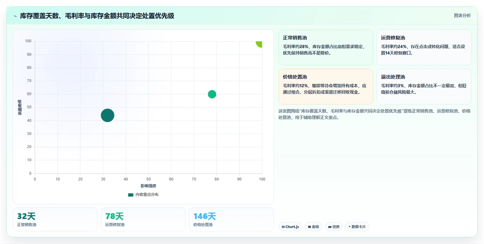
Task: Click 运营修复池 caption under 78天
Action: coord(115,225)
